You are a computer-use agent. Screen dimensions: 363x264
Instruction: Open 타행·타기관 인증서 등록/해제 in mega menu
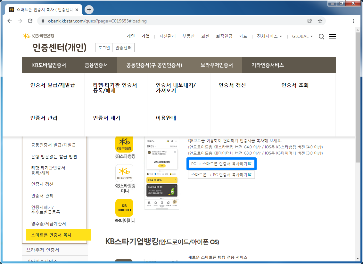[x=115, y=88]
